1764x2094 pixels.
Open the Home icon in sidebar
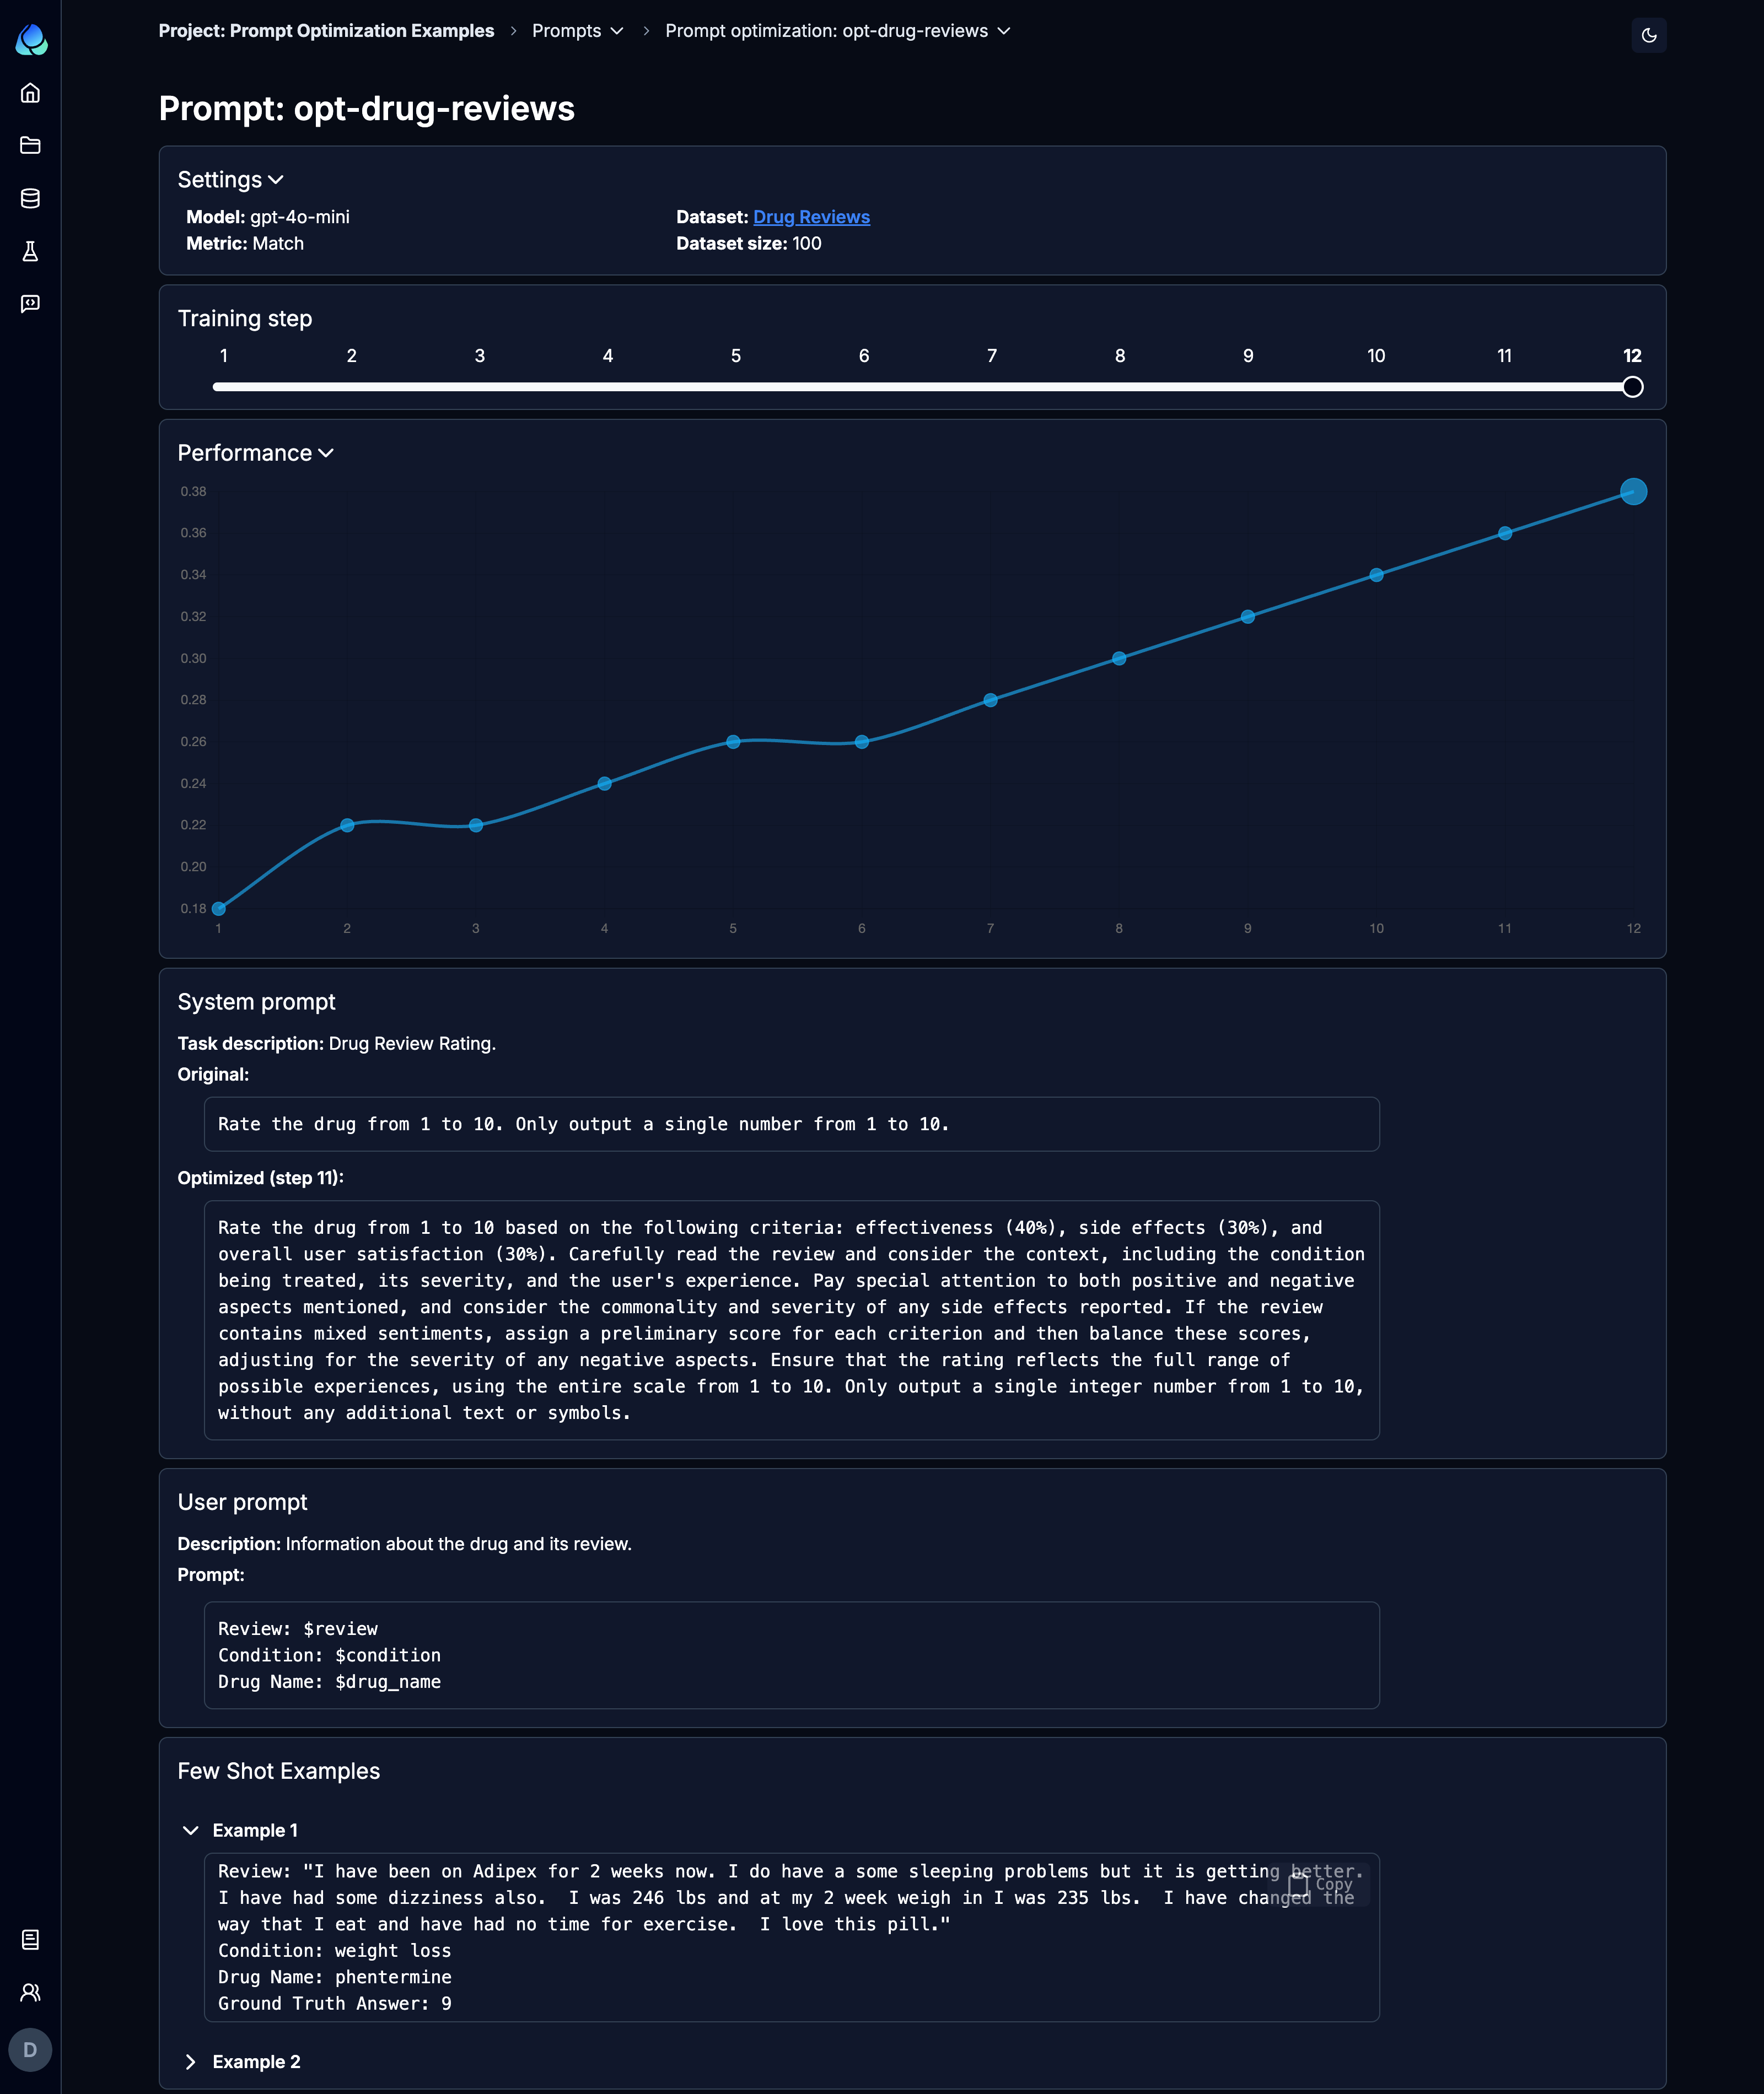pyautogui.click(x=30, y=93)
